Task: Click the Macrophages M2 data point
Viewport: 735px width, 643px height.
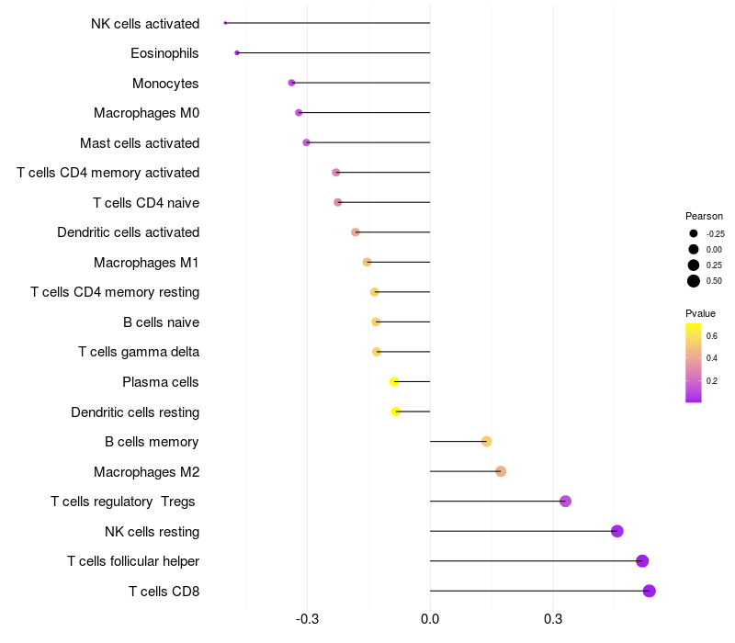Action: 501,471
